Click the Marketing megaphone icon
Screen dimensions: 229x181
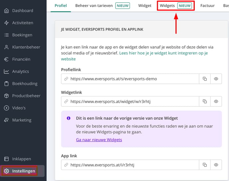6,120
